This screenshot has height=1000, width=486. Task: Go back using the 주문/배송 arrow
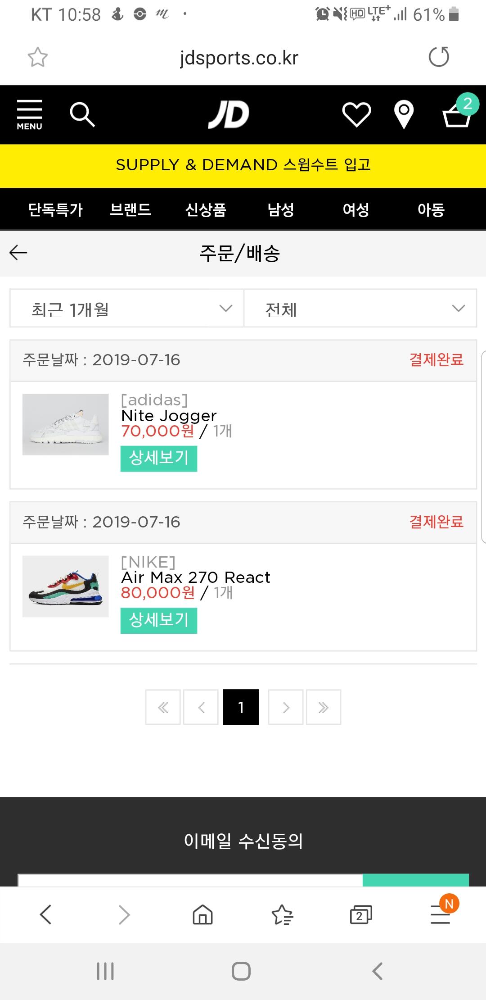pyautogui.click(x=18, y=253)
